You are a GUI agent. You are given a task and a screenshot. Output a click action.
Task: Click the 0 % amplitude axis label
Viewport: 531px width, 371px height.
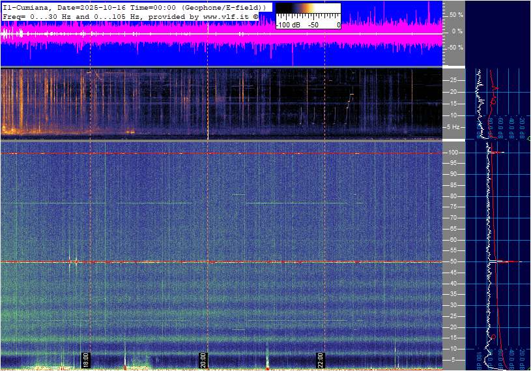point(457,31)
